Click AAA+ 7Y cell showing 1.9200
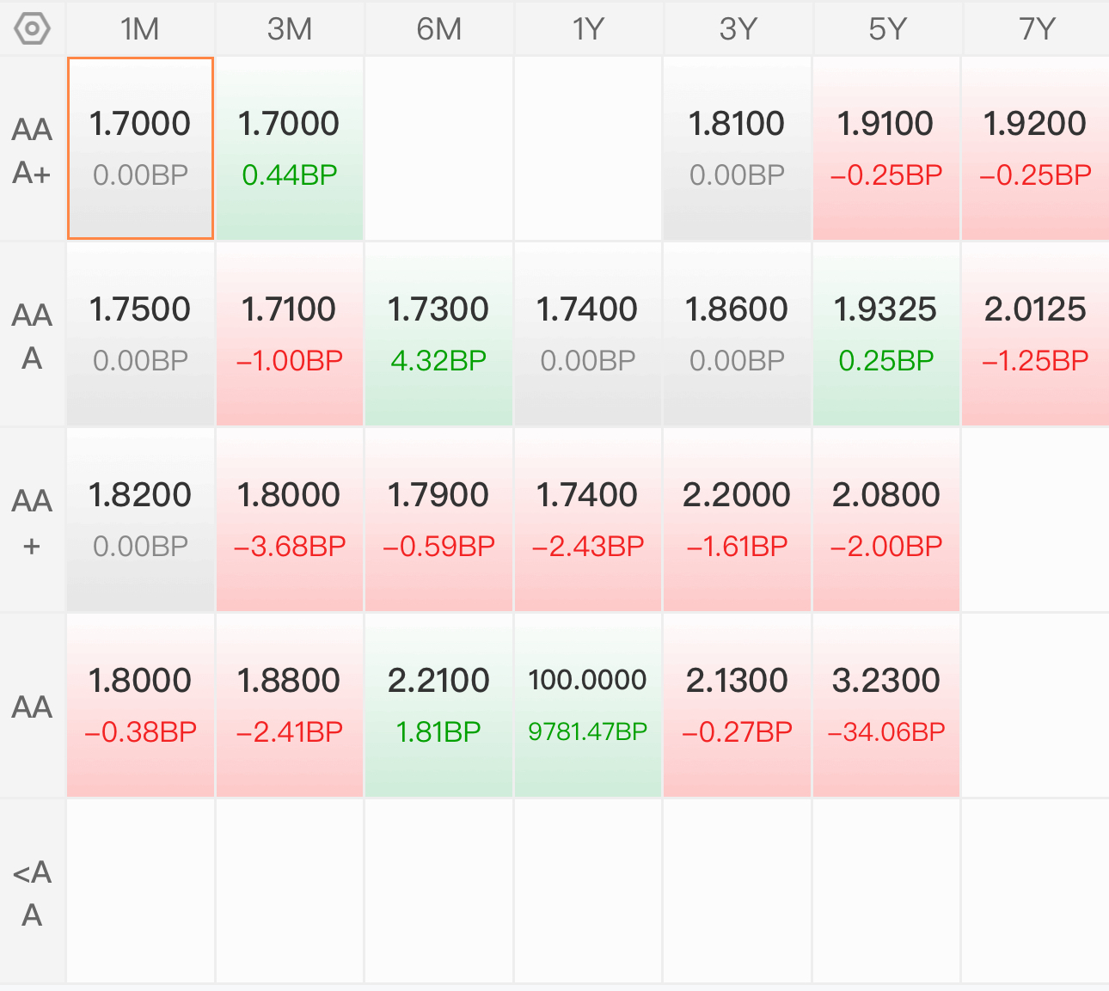The height and width of the screenshot is (991, 1109). 1036,148
